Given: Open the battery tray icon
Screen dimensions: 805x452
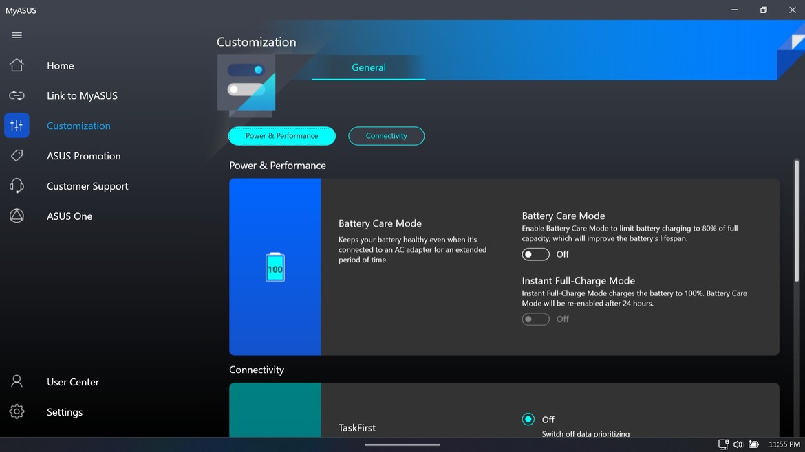Looking at the screenshot, I should point(753,444).
